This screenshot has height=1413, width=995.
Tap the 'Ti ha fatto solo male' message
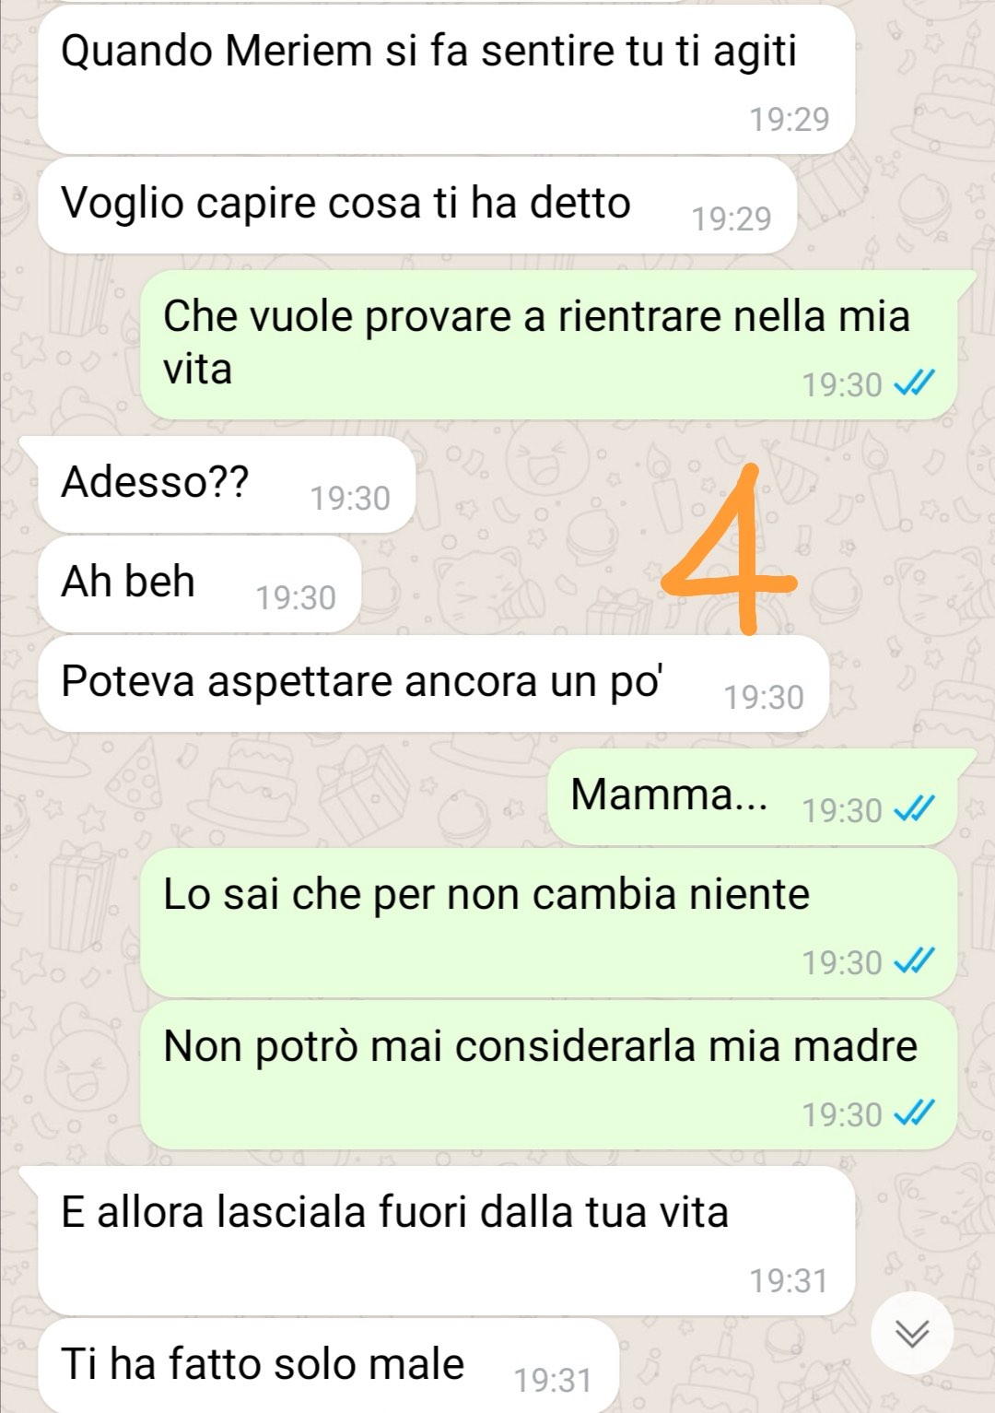pyautogui.click(x=328, y=1366)
